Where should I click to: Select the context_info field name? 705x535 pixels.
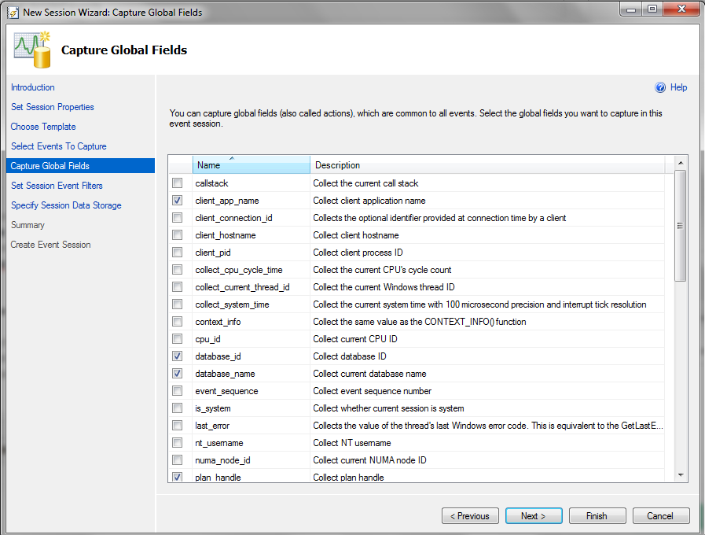(x=218, y=322)
